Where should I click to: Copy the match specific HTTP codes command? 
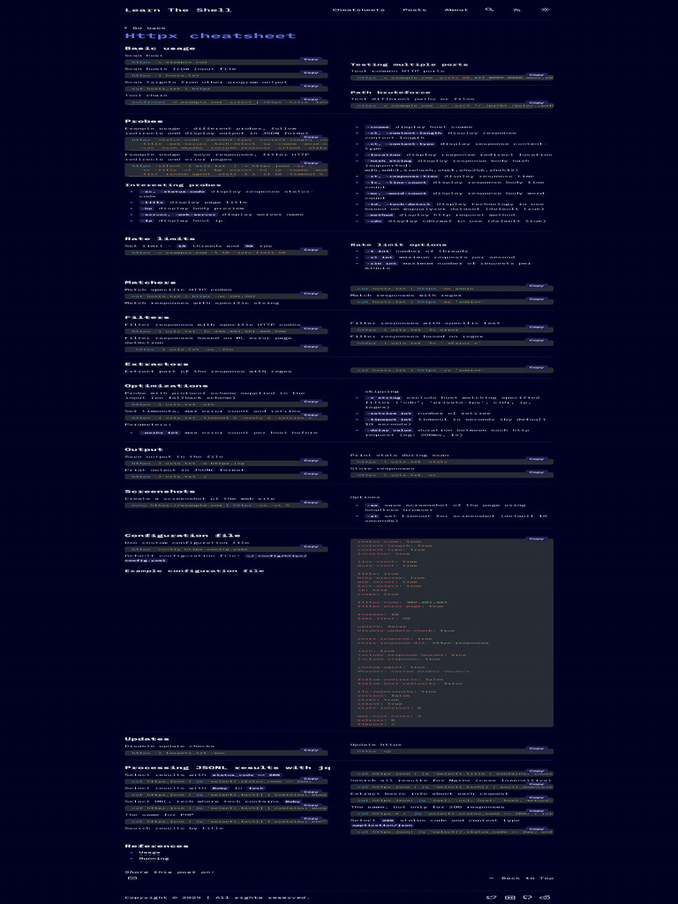[311, 293]
